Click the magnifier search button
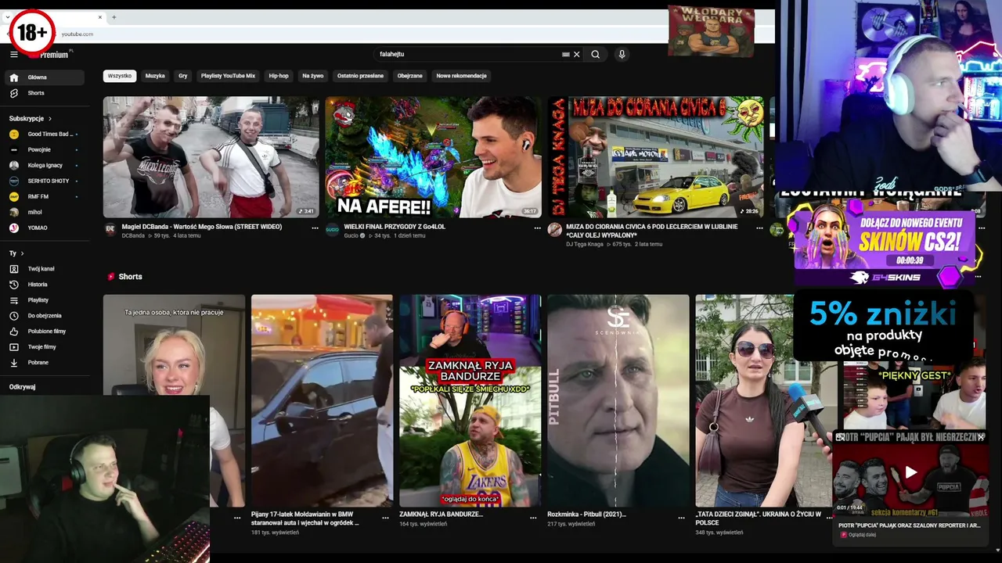 (x=596, y=55)
